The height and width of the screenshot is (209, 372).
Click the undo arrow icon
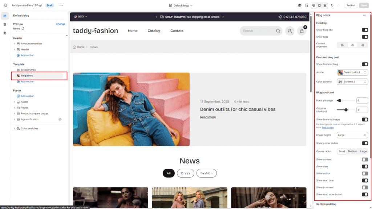tap(332, 5)
